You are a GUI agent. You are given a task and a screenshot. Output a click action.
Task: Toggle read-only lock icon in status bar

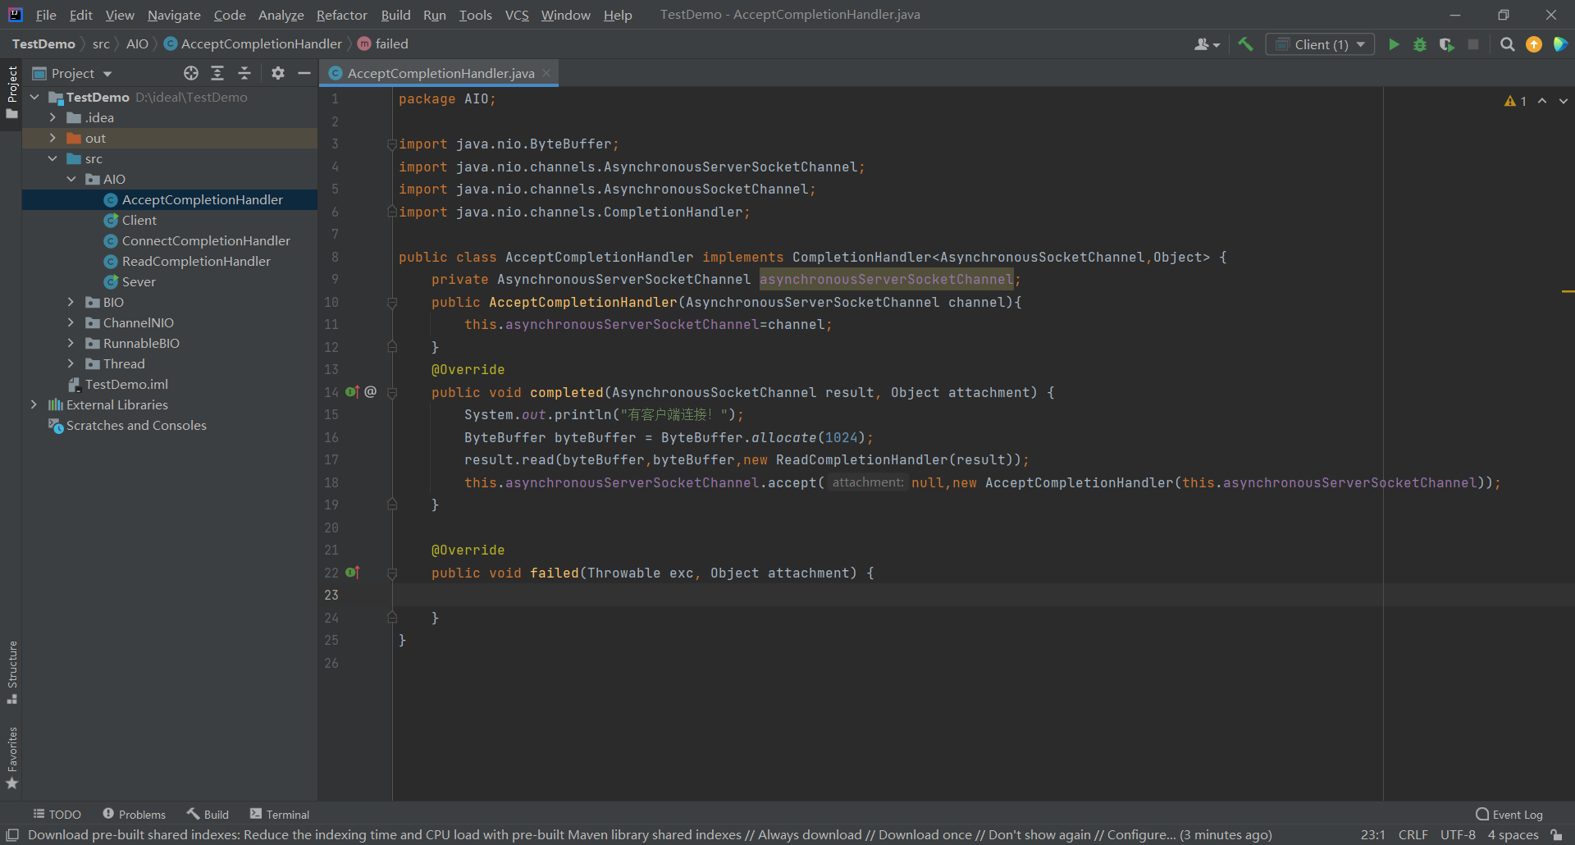(x=1557, y=835)
